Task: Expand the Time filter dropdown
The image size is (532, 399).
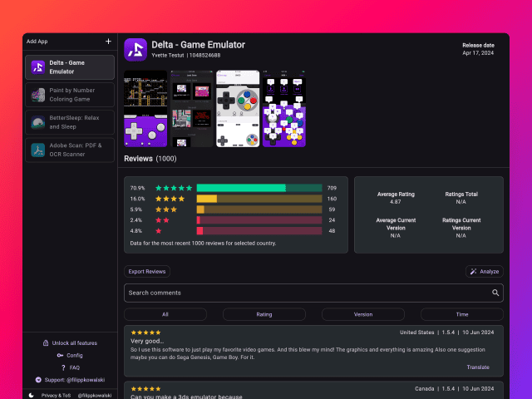Action: [x=461, y=314]
